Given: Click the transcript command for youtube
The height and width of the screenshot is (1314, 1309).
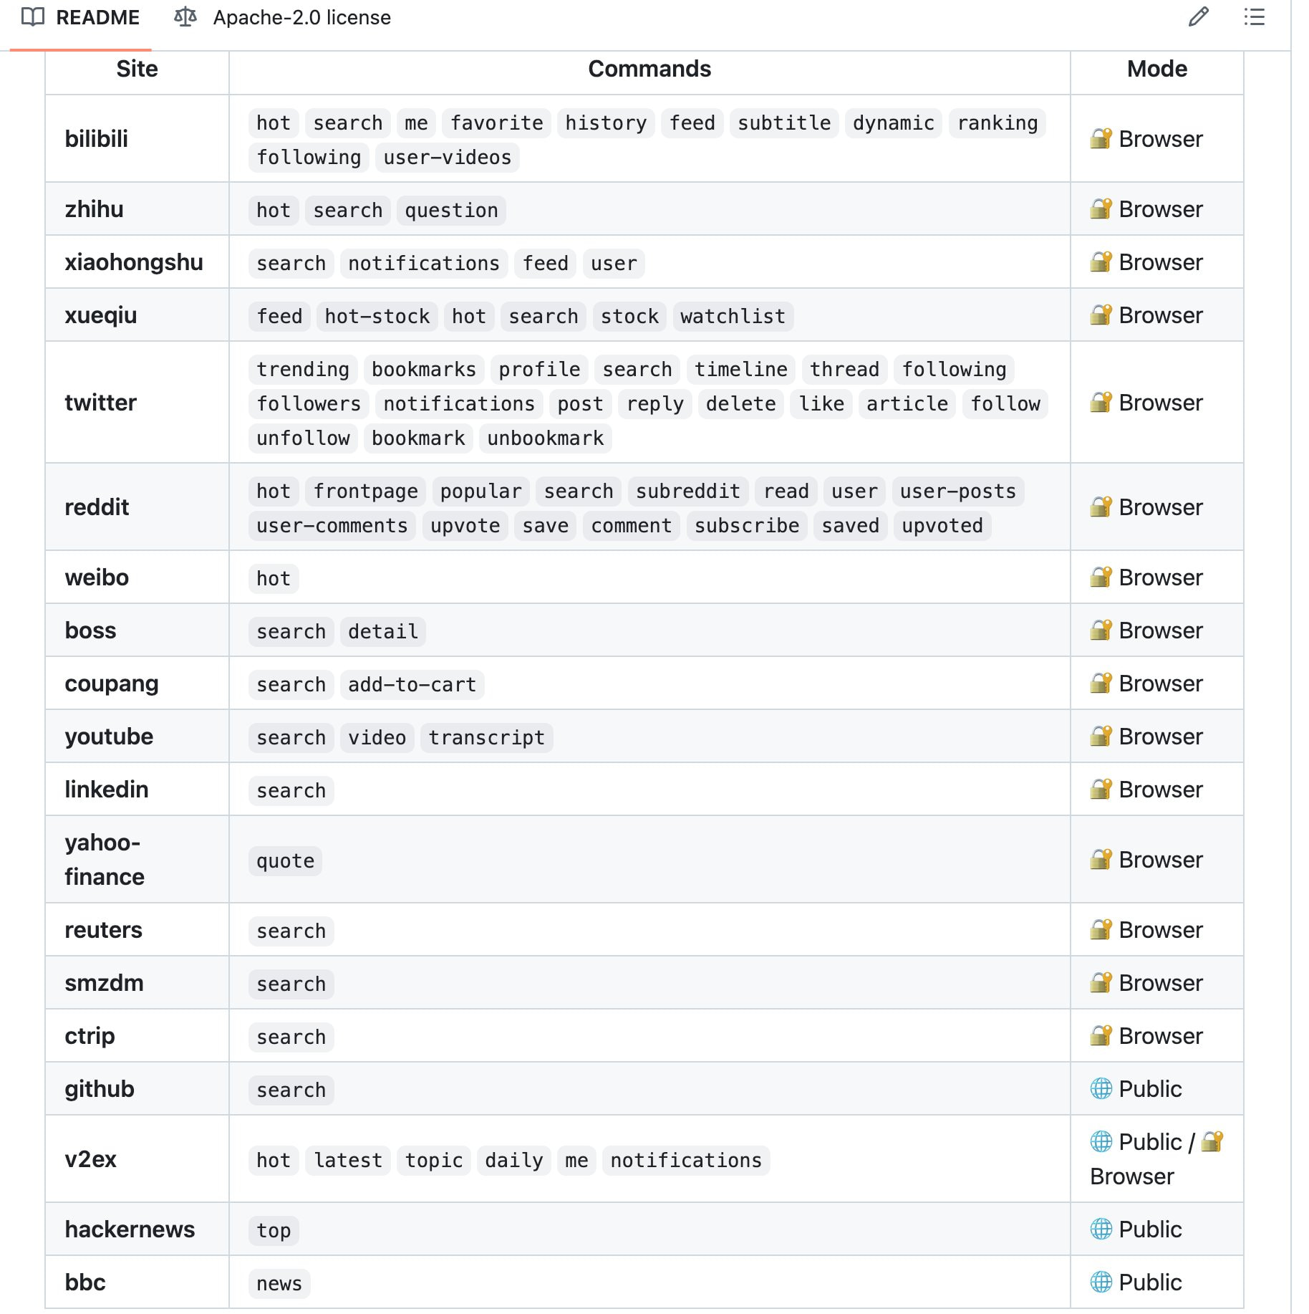Looking at the screenshot, I should click(487, 738).
